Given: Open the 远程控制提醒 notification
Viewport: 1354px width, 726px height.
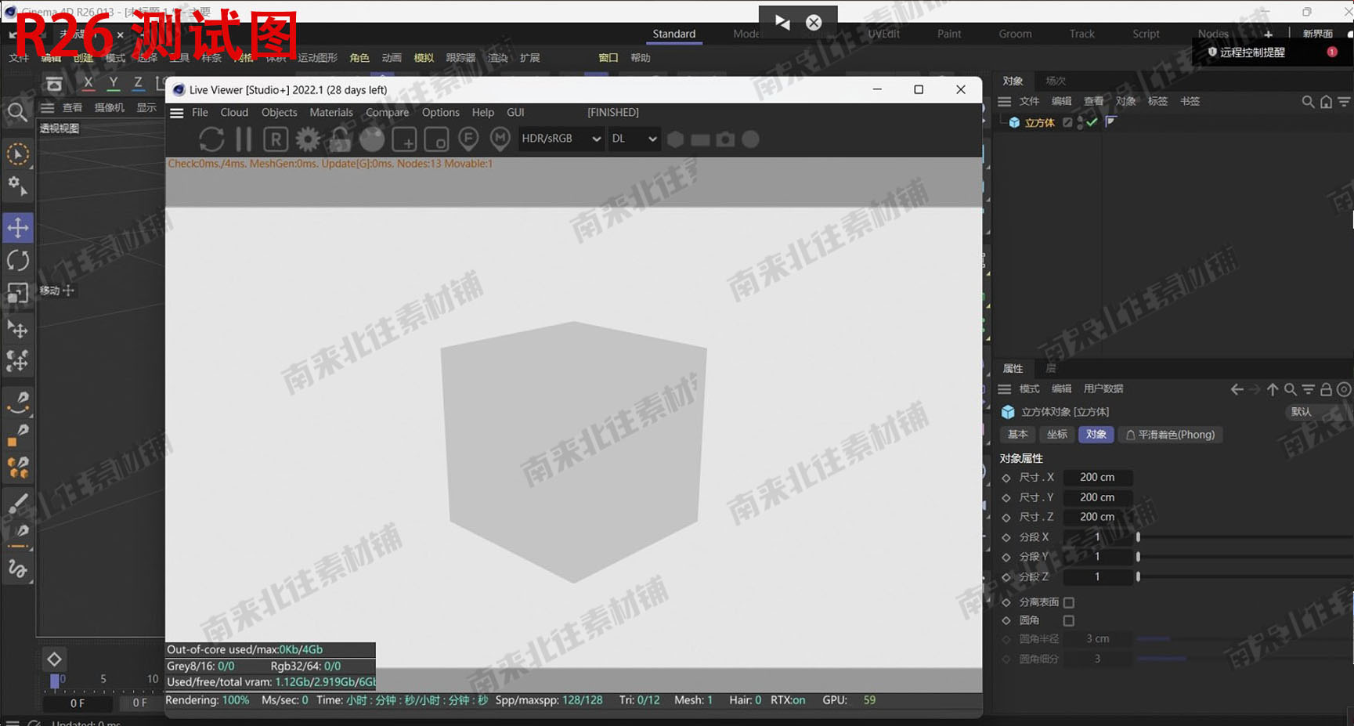Looking at the screenshot, I should [1252, 52].
